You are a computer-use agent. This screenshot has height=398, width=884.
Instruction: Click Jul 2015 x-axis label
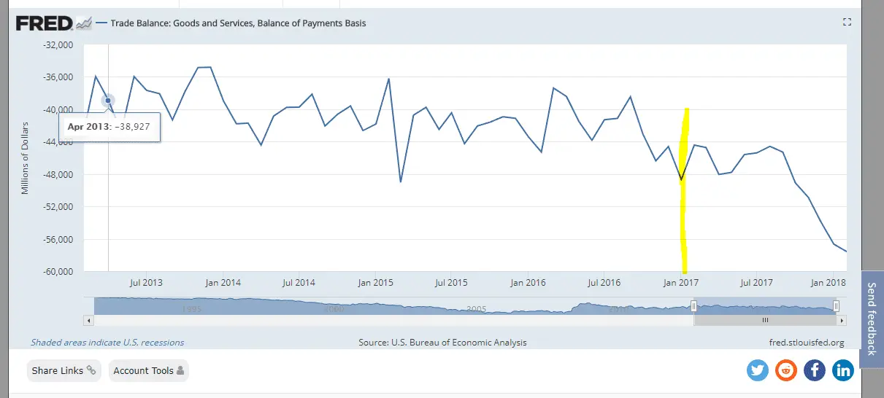450,282
